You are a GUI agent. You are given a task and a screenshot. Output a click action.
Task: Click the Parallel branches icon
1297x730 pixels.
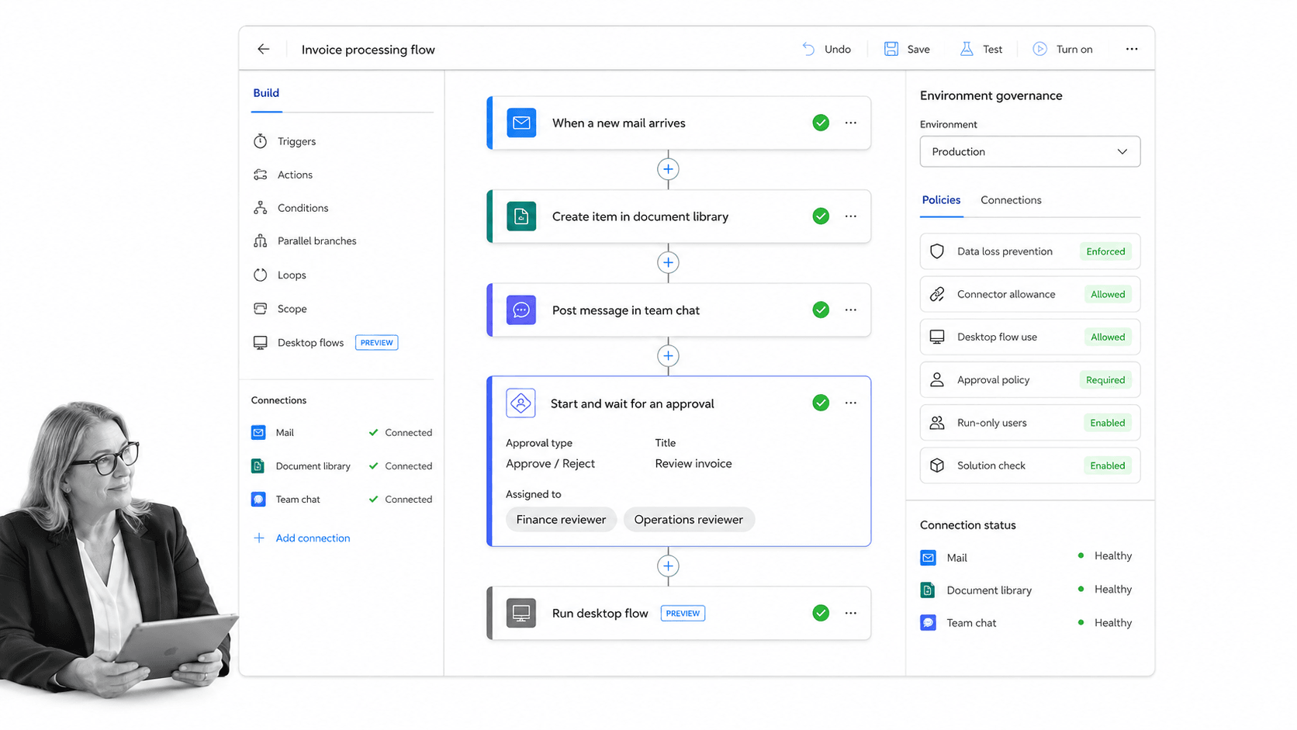260,241
